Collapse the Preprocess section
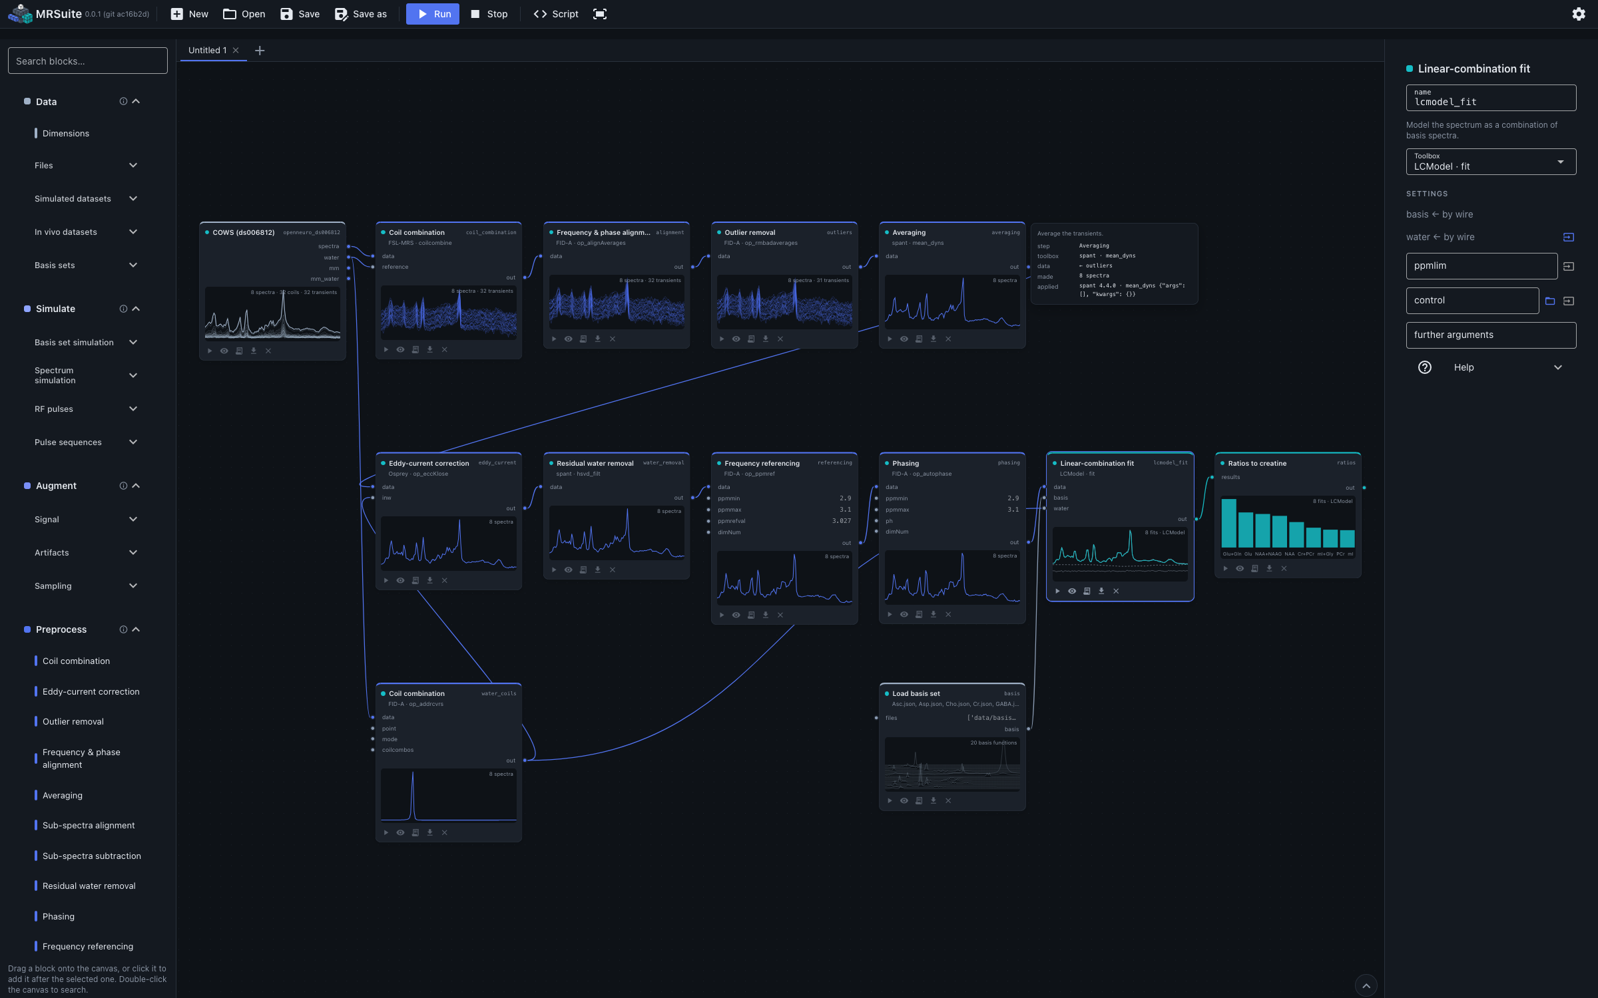Screen dimensions: 1598x998 [136, 629]
